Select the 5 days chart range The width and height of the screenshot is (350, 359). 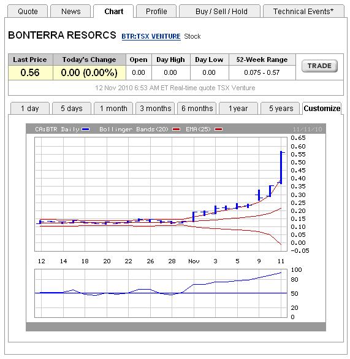pyautogui.click(x=72, y=108)
